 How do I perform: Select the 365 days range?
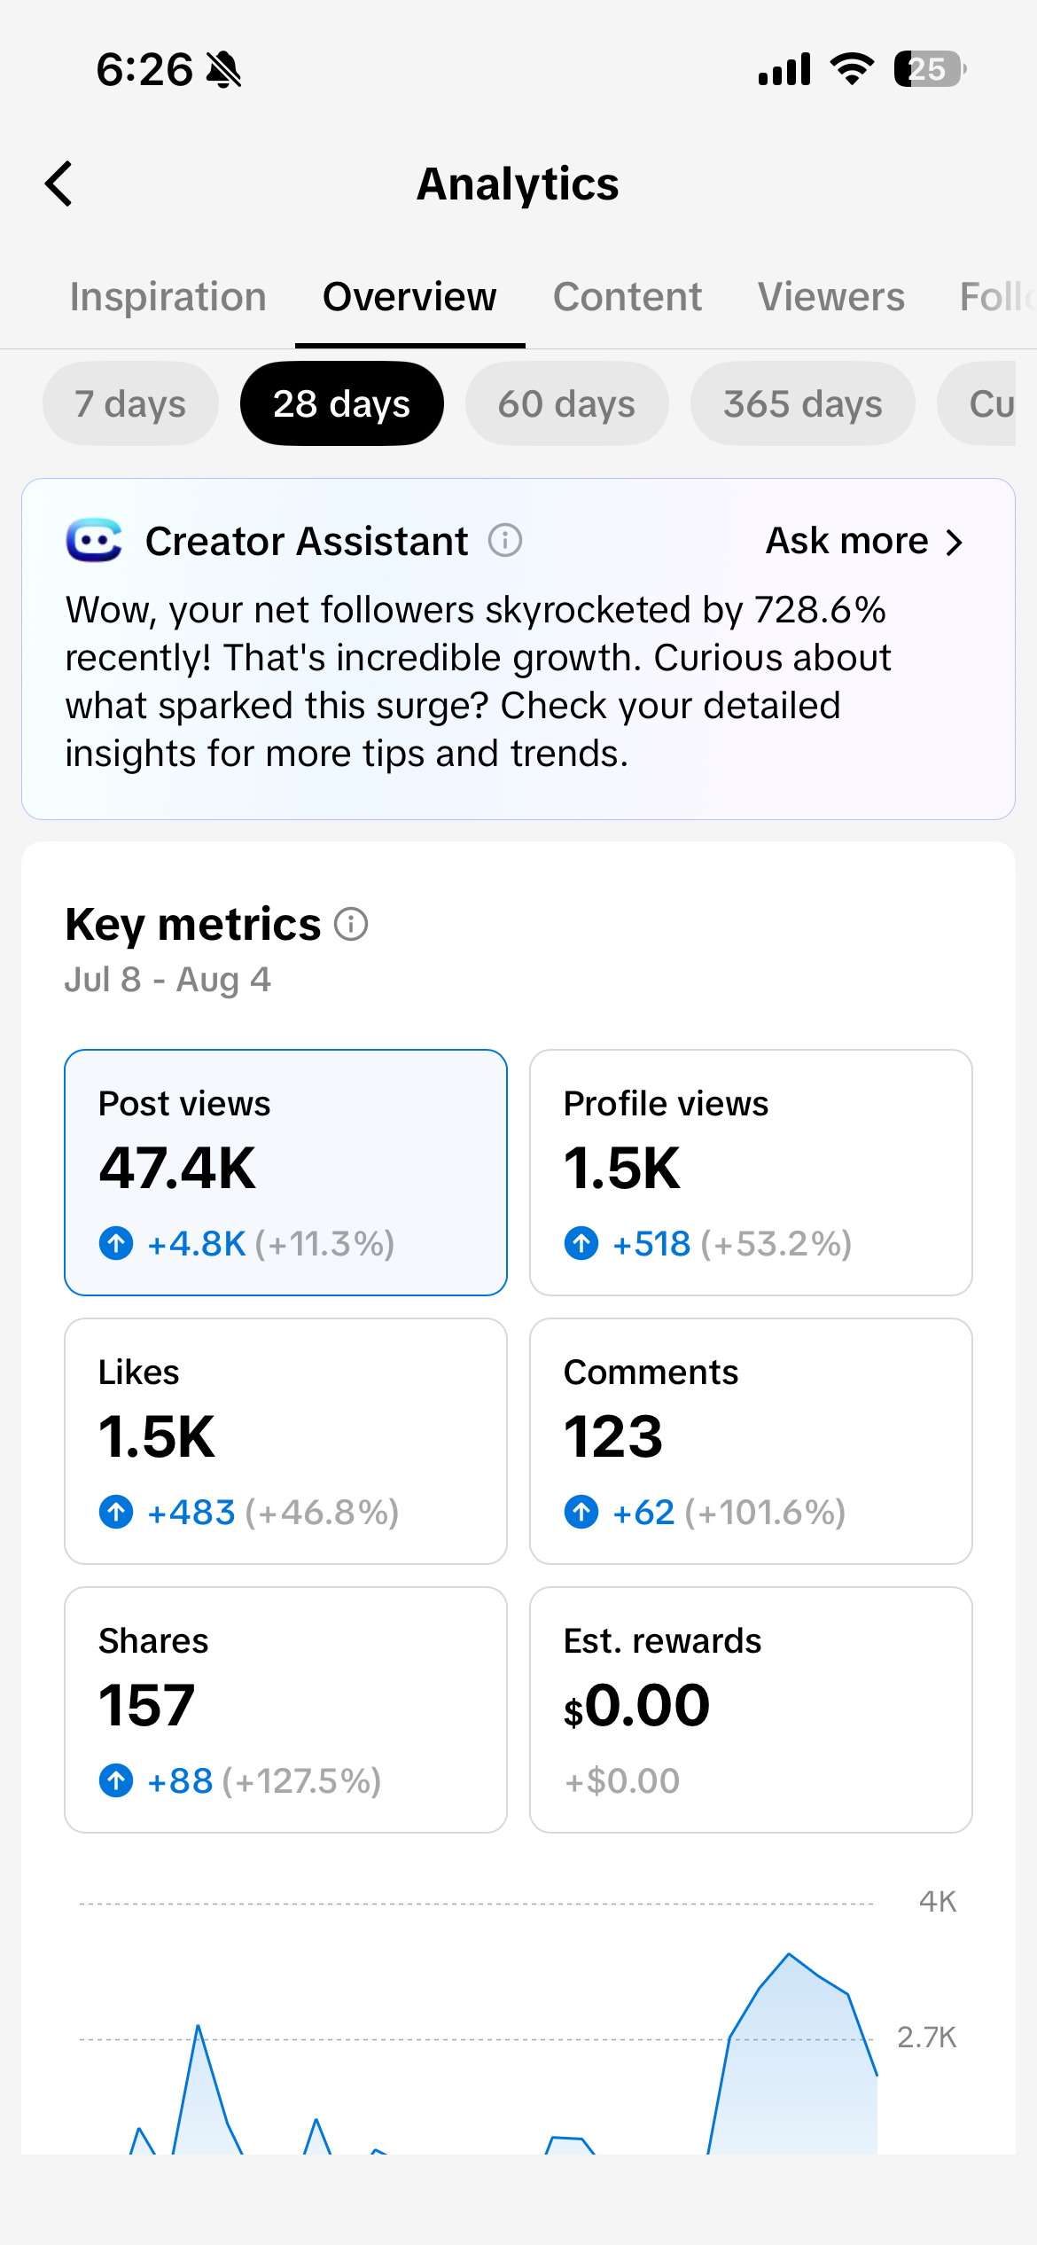click(803, 403)
